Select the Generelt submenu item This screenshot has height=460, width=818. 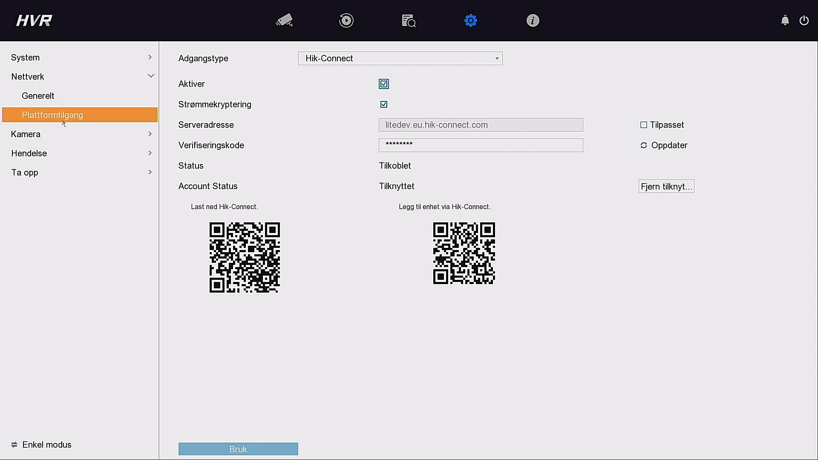point(38,96)
